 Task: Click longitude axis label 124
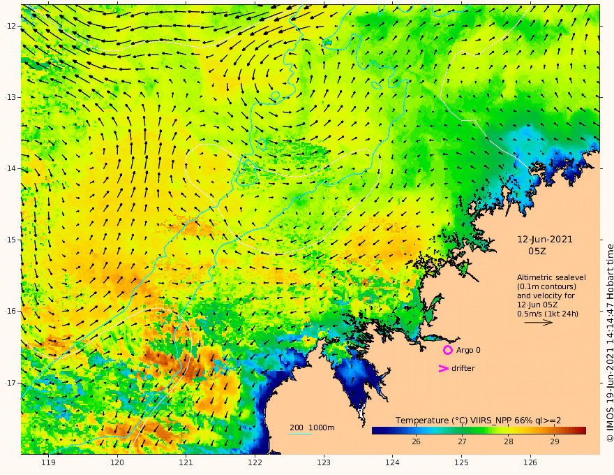point(393,463)
